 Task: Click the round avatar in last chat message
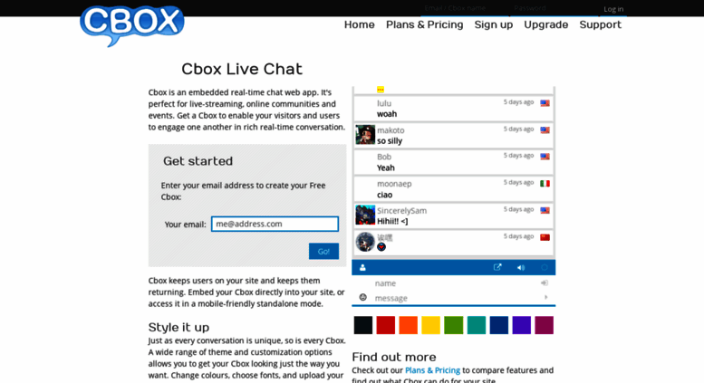pyautogui.click(x=365, y=242)
